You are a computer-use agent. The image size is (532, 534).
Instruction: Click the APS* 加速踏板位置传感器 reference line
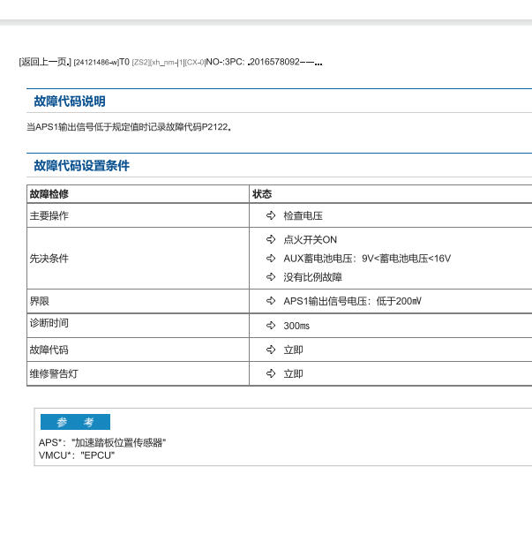[102, 443]
